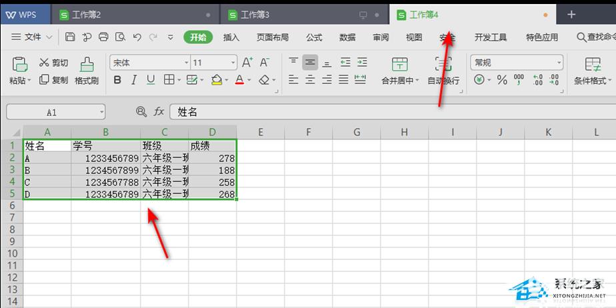
Task: Expand the Paste options arrow
Action: click(29, 81)
